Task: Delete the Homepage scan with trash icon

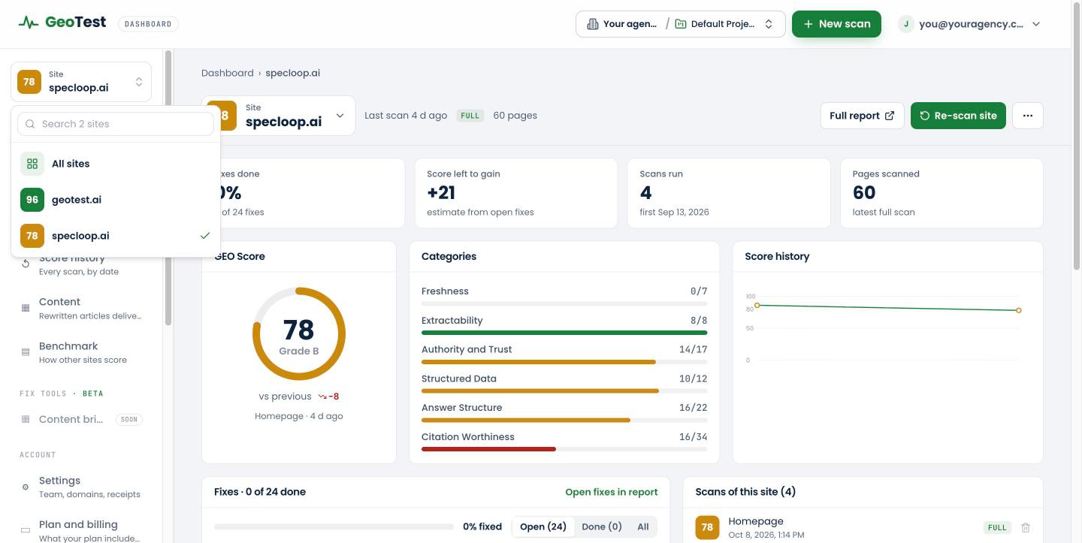Action: tap(1026, 528)
